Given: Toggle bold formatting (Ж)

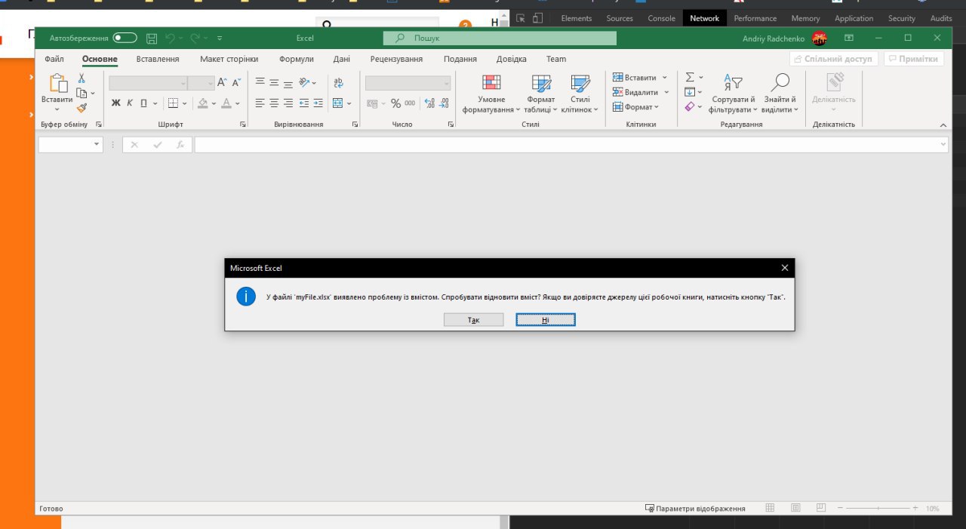Looking at the screenshot, I should pos(116,103).
